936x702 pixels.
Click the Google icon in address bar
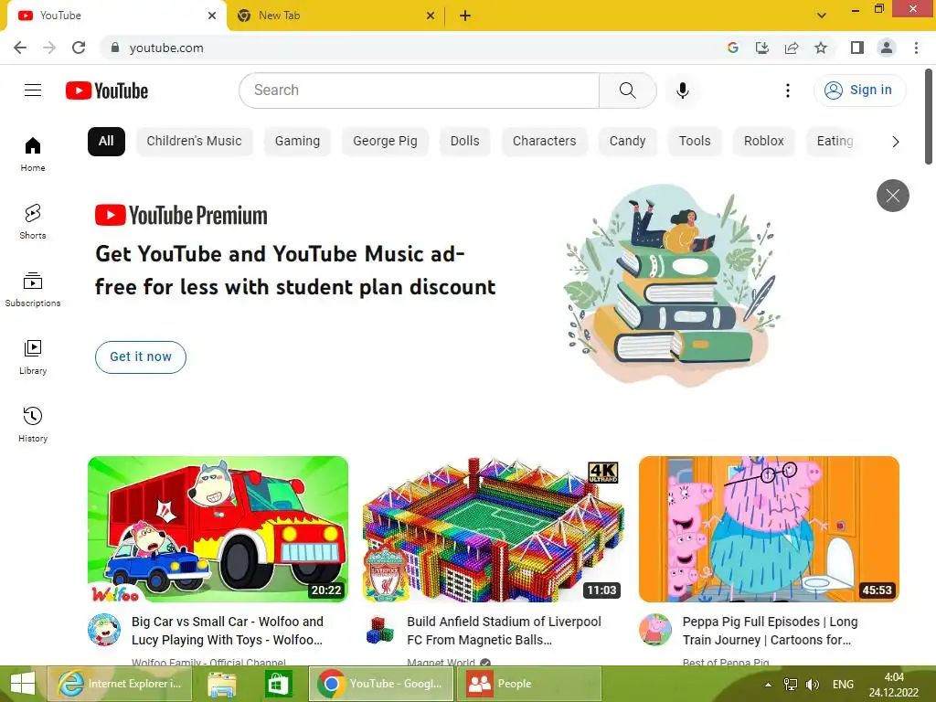coord(733,48)
